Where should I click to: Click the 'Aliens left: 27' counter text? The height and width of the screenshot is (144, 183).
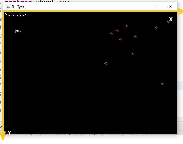[x=15, y=15]
